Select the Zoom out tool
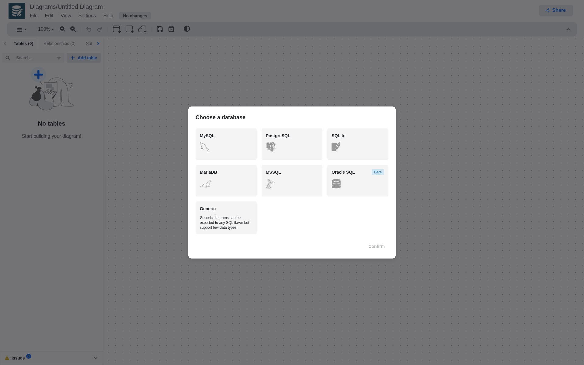Image resolution: width=584 pixels, height=365 pixels. (x=73, y=29)
